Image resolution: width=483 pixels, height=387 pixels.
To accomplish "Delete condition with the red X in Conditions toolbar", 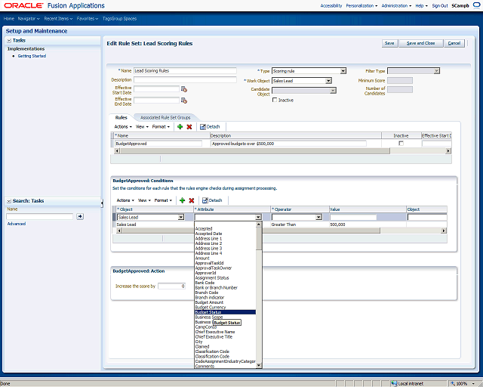I will 191,200.
